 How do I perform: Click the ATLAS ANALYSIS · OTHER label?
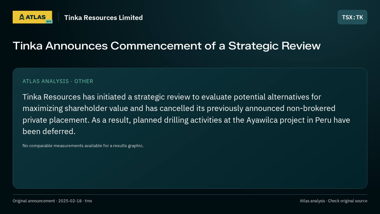58,81
